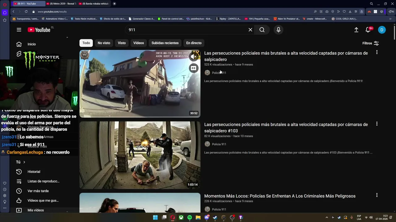Screen dimensions: 396x222
Task: Show hidden system tray icons chevron
Action: [327, 217]
